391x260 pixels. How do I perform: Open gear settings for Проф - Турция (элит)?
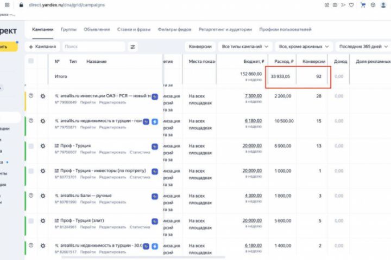pyautogui.click(x=43, y=220)
